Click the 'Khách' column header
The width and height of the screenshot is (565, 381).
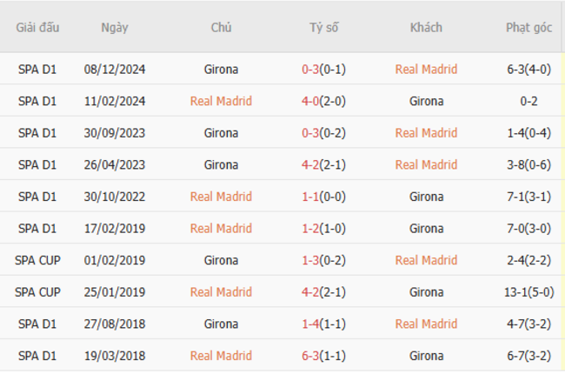tap(426, 27)
